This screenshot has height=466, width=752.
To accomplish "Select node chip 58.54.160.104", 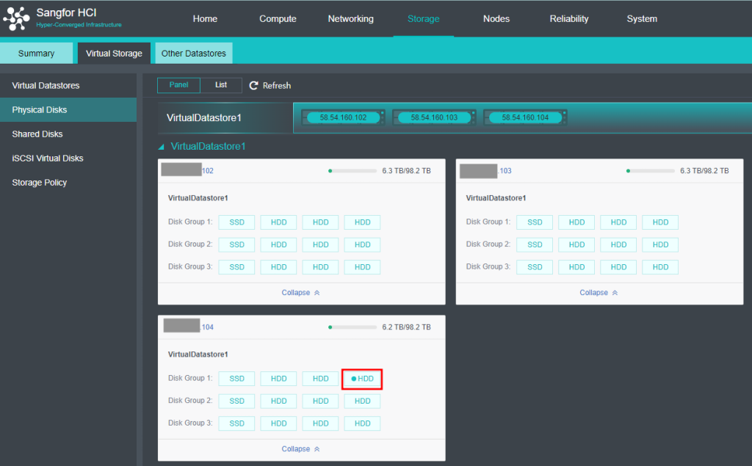I will point(525,117).
